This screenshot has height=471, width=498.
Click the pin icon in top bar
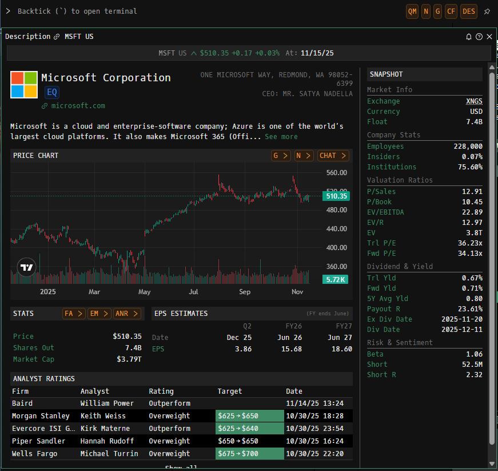[x=487, y=11]
